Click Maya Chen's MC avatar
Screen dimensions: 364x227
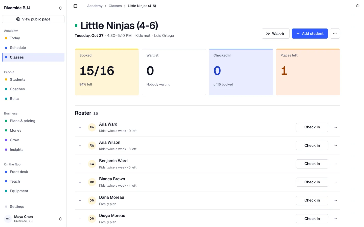point(8,219)
